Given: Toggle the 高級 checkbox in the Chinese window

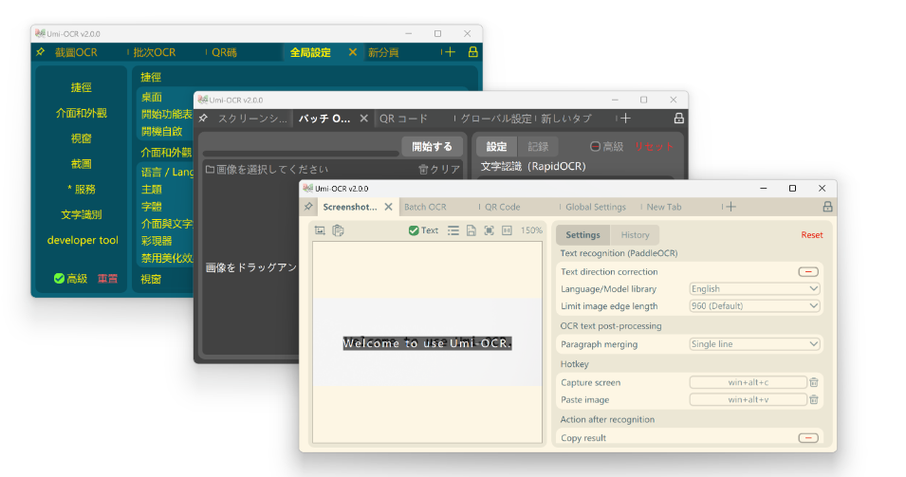Looking at the screenshot, I should point(59,279).
